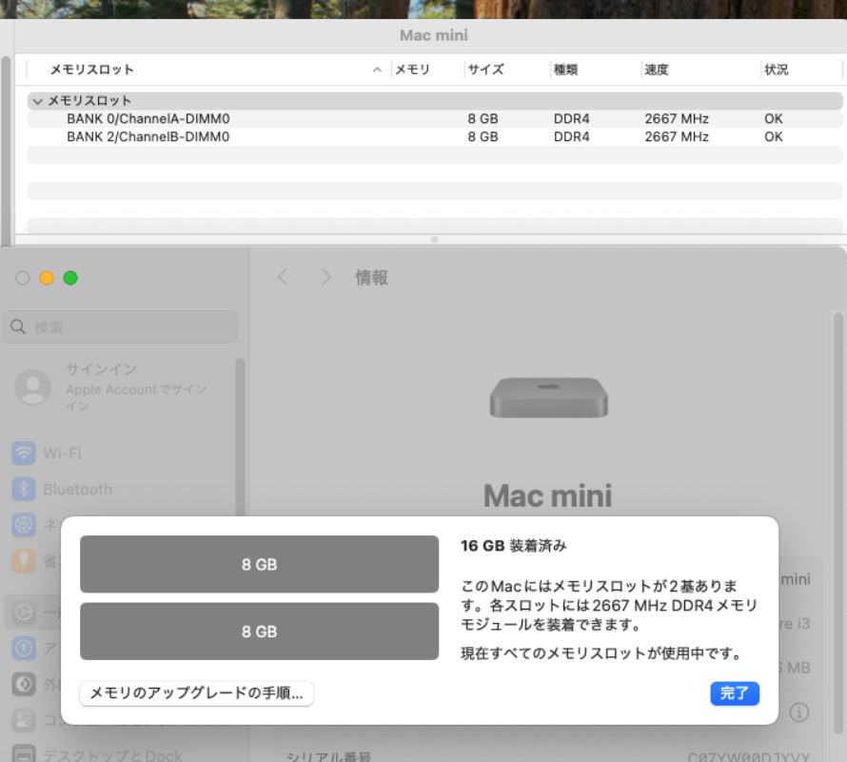
Task: Click the サイズ column header
Action: tap(506, 70)
